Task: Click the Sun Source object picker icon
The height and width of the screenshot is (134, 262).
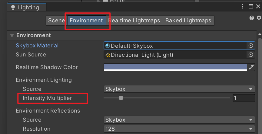Action: 250,55
